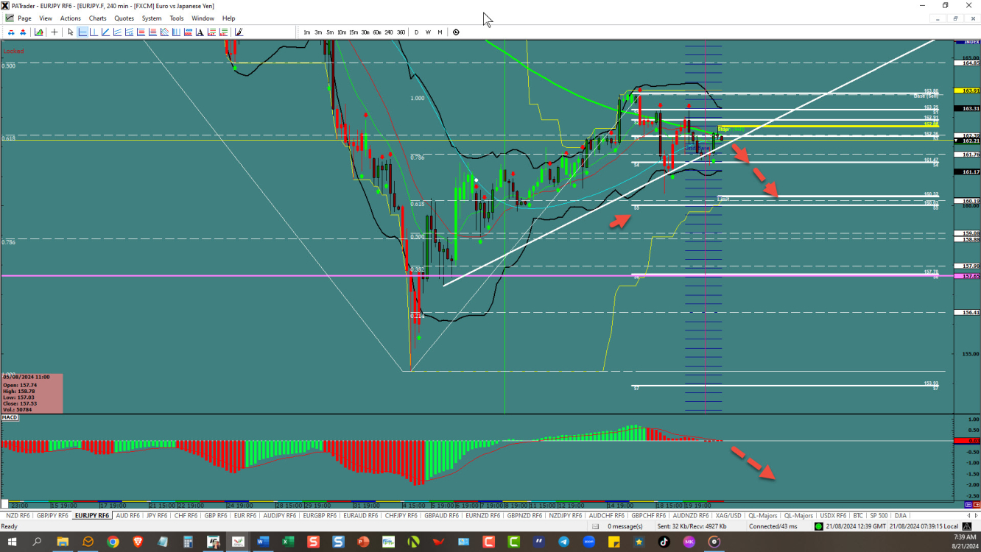Click the clock icon after the M button
This screenshot has height=552, width=981.
(x=456, y=32)
